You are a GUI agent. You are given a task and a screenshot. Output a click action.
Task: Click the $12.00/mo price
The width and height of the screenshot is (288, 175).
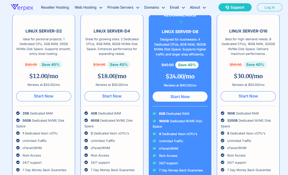pos(44,76)
